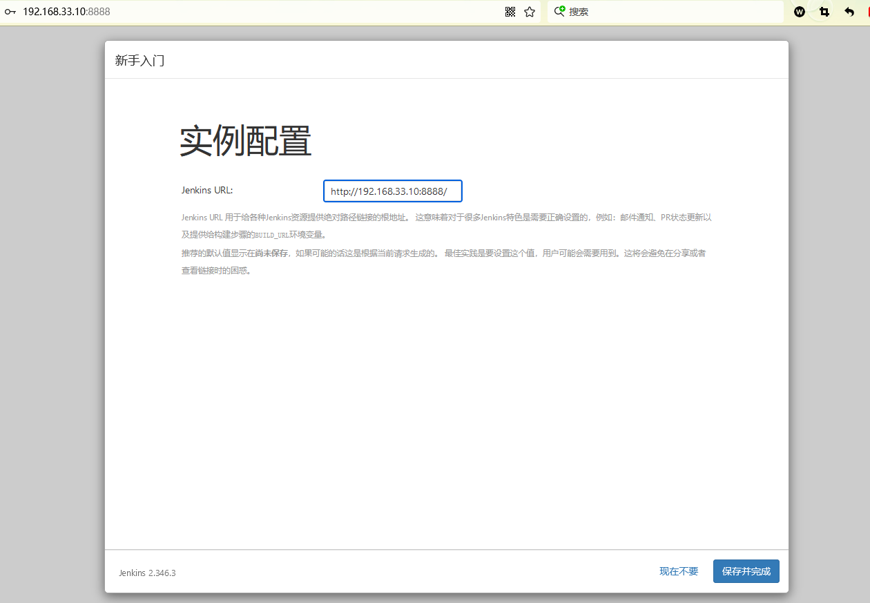Click the 'Jenkins URL:' field label
Viewport: 870px width, 603px height.
207,190
